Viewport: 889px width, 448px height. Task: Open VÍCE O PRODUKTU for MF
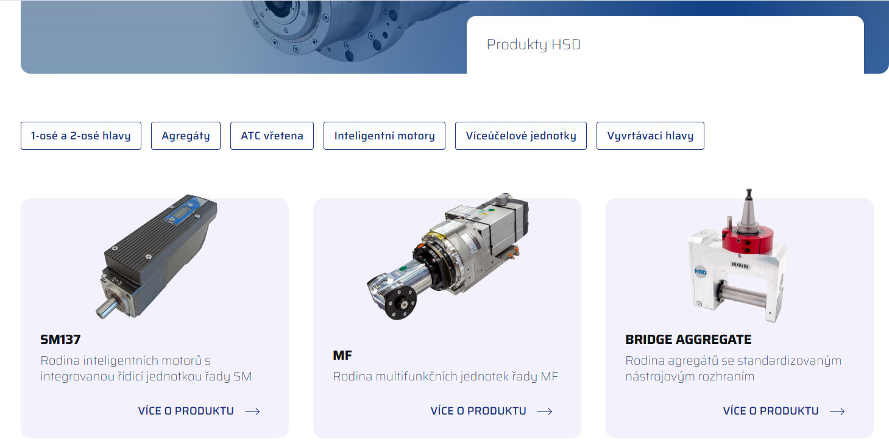pos(478,411)
